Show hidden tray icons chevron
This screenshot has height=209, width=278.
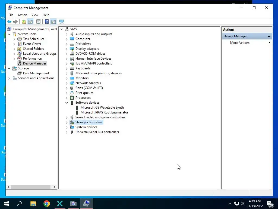pyautogui.click(x=230, y=204)
